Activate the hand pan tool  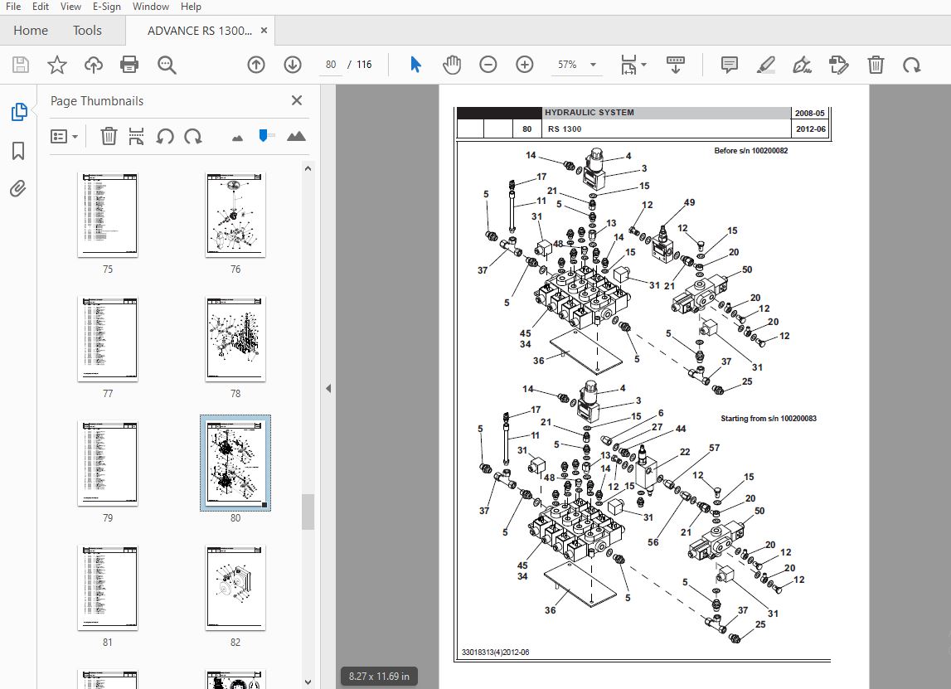click(452, 65)
